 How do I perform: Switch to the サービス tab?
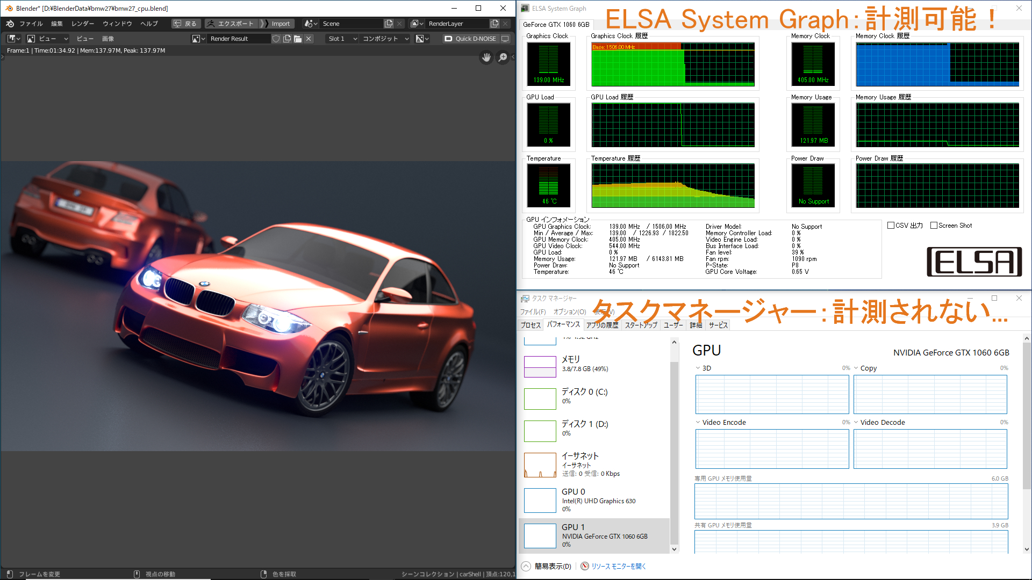[x=718, y=325]
